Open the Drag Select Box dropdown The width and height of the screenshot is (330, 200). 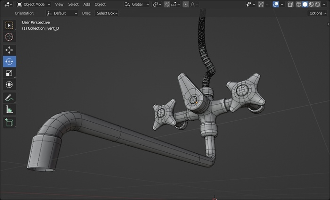pyautogui.click(x=107, y=13)
